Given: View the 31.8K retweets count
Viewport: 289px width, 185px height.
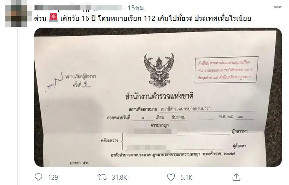Looking at the screenshot, I should [119, 177].
